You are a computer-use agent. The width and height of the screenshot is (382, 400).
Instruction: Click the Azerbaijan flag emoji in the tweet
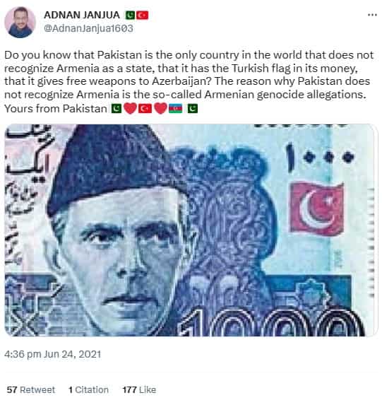[175, 109]
